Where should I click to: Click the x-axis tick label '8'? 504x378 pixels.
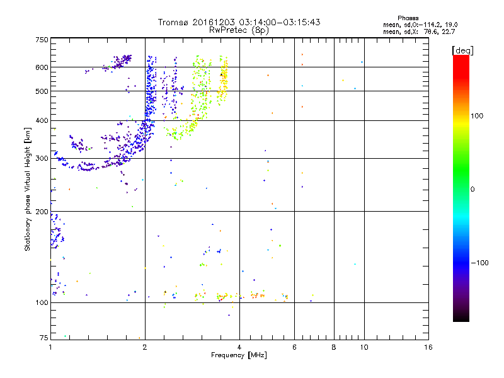tap(334, 347)
